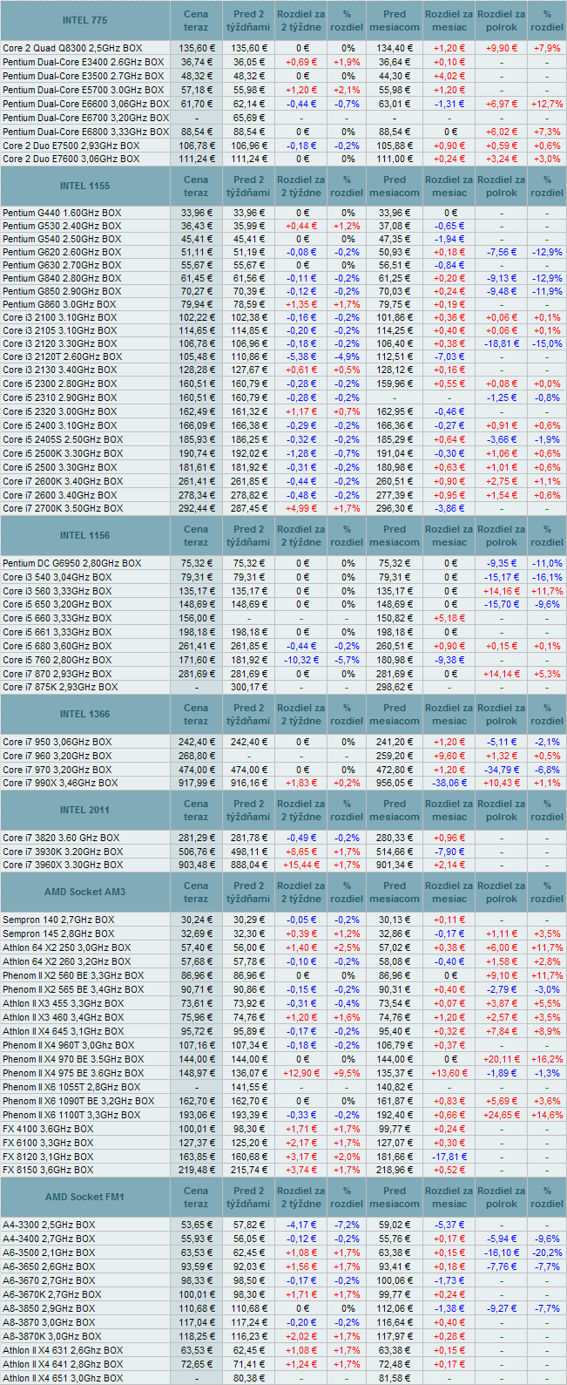Viewport: 567px width, 1385px height.
Task: Click the +12,90 € difference in Phenom II X4 975 row
Action: click(300, 1073)
